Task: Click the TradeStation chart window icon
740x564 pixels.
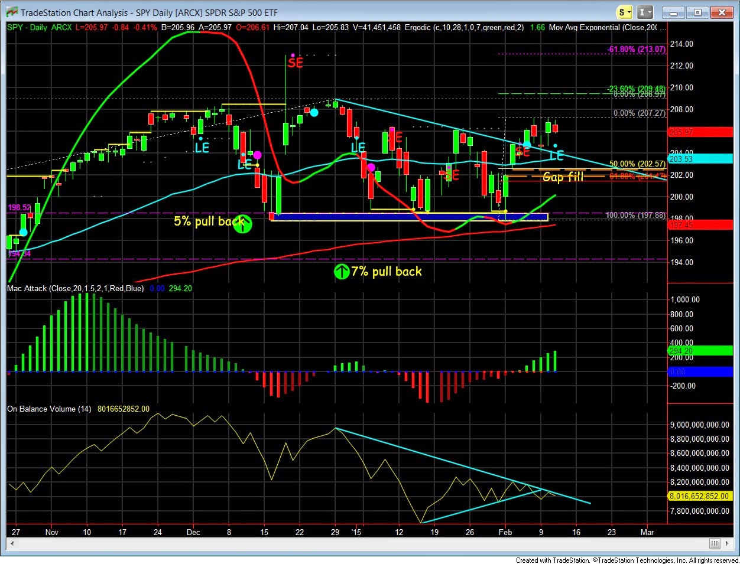Action: 12,12
